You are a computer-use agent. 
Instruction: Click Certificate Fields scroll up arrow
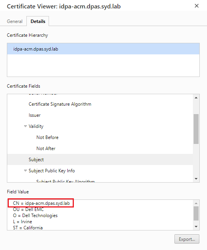coord(196,98)
